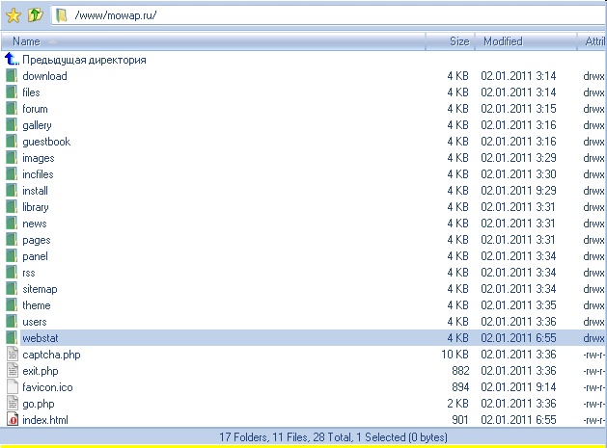Click the index.html Opera file icon
Screen dimensions: 607x448
[x=13, y=420]
